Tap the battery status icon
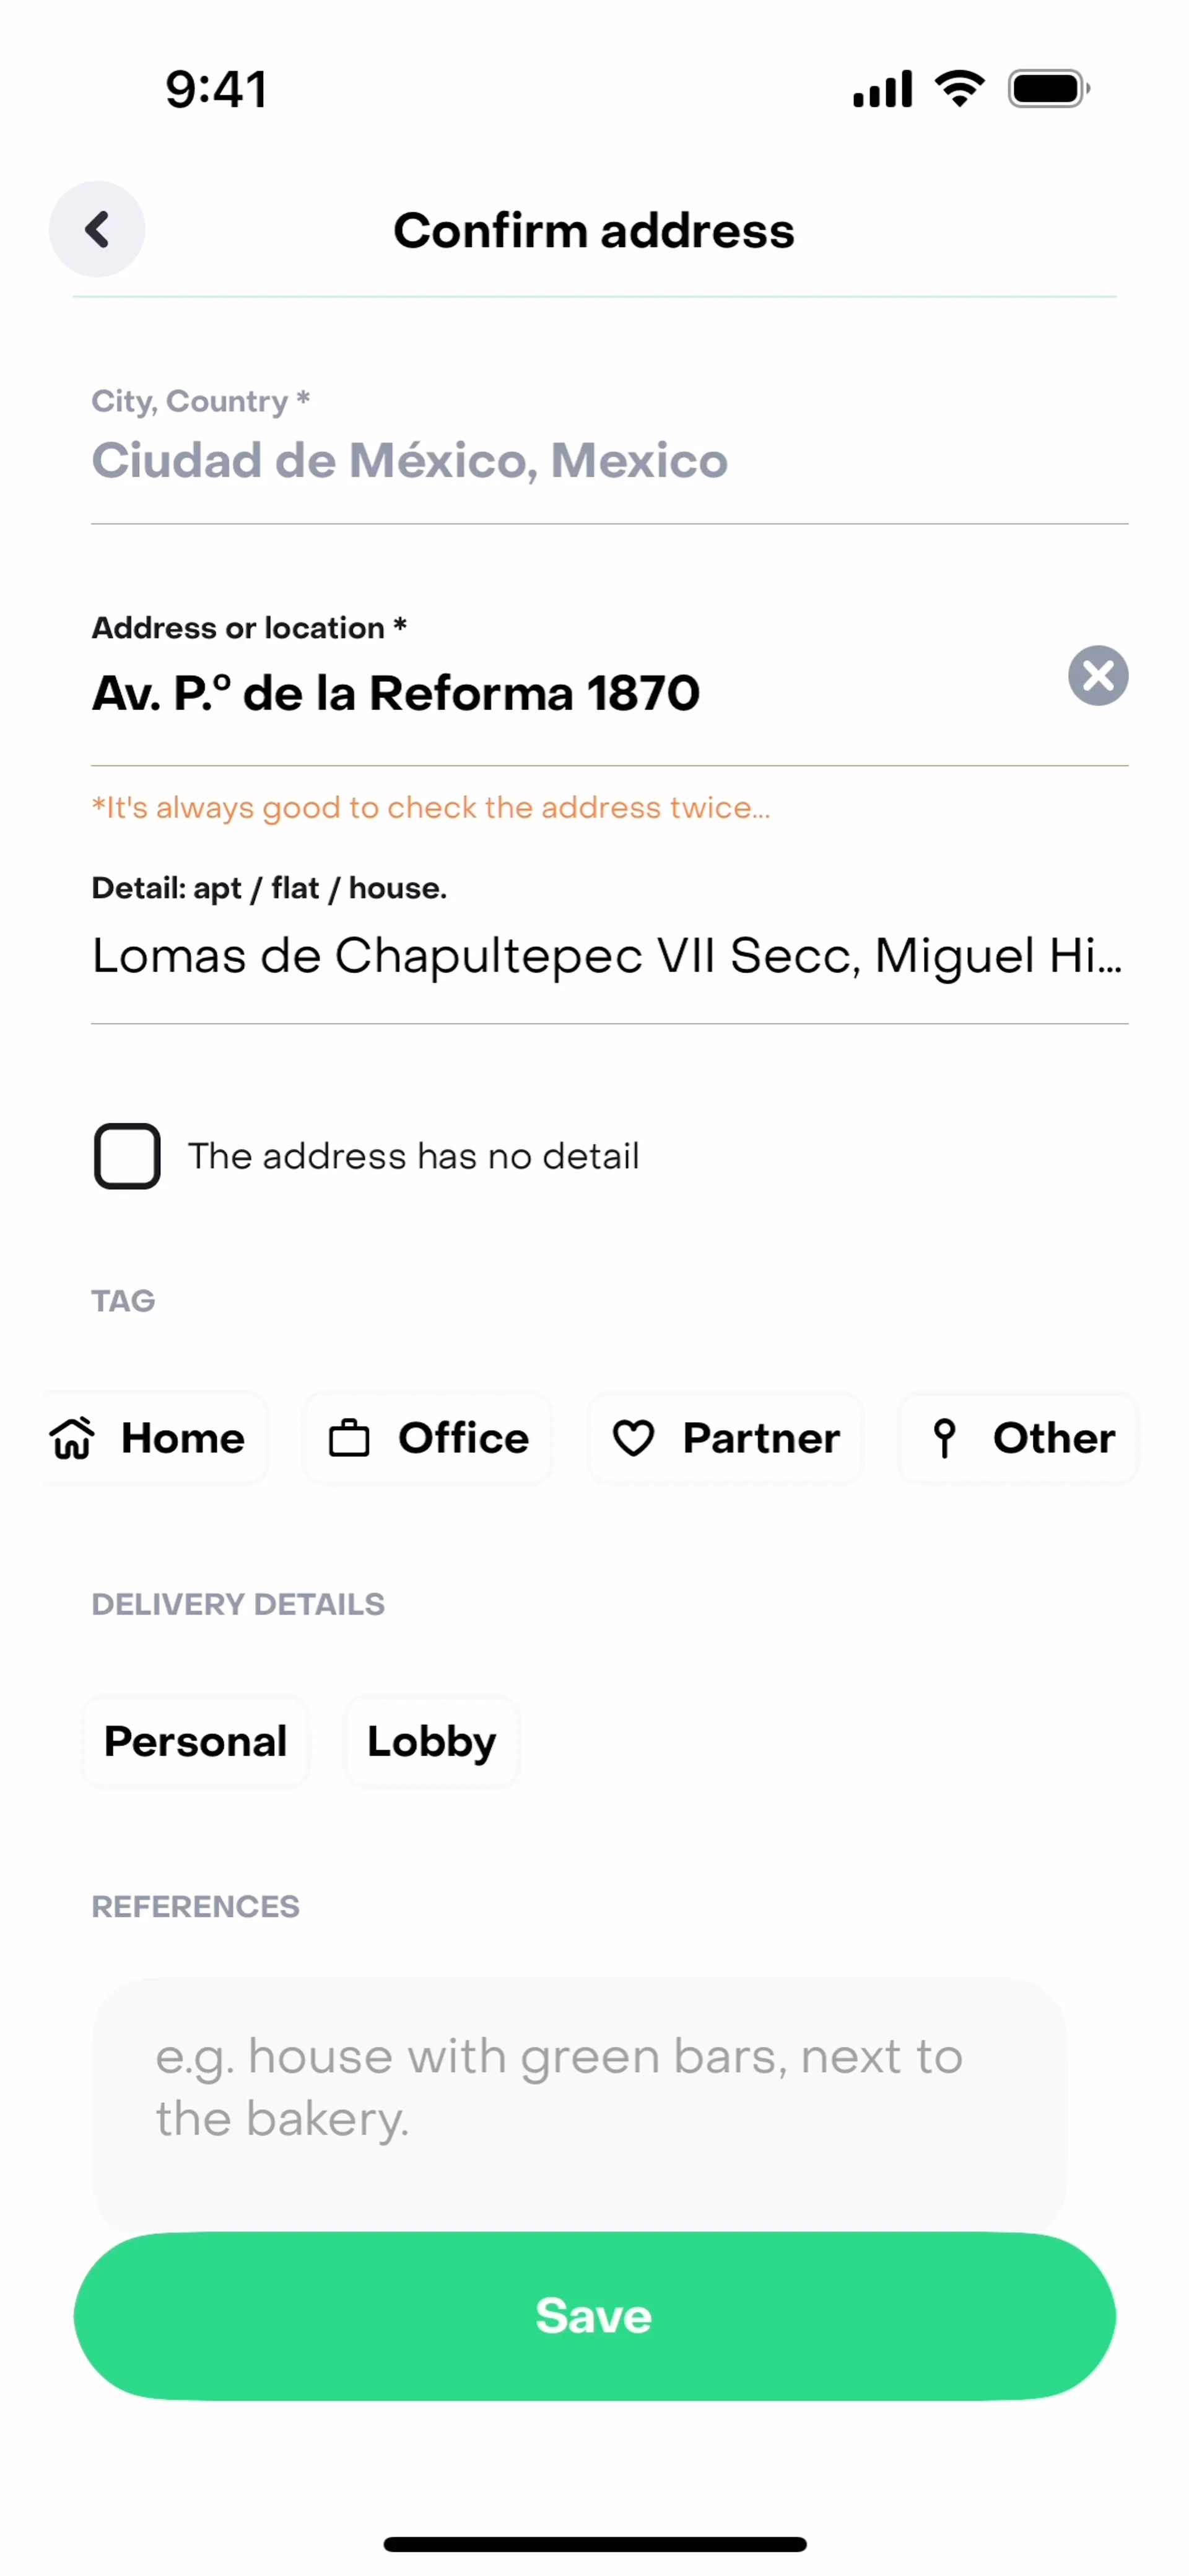Viewport: 1189px width, 2576px height. click(x=1048, y=89)
